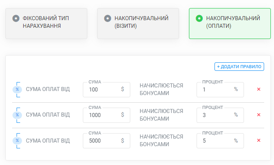Click the percent sign in the 5 percent field
274x165 pixels.
coord(236,140)
